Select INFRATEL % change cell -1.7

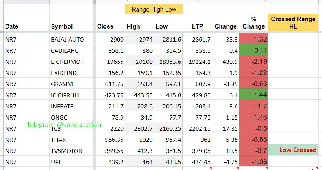[254, 106]
